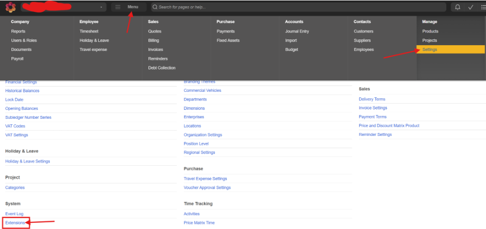Image resolution: width=486 pixels, height=229 pixels.
Task: Click the hamburger icon beside Menu
Action: pyautogui.click(x=118, y=7)
